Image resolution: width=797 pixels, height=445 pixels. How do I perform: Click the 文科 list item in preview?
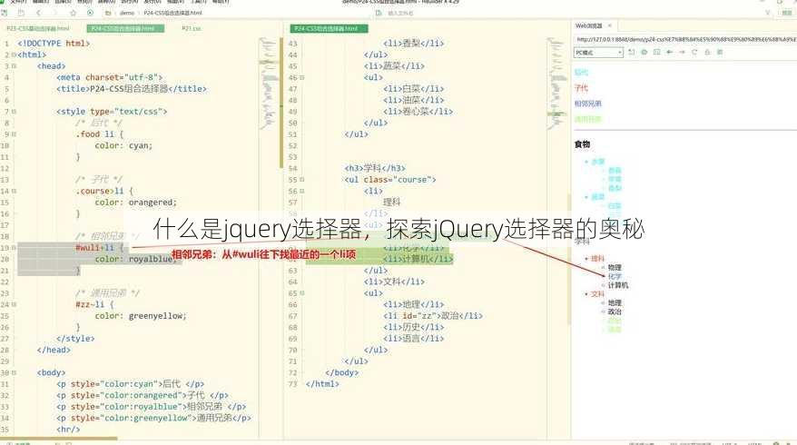click(x=597, y=294)
